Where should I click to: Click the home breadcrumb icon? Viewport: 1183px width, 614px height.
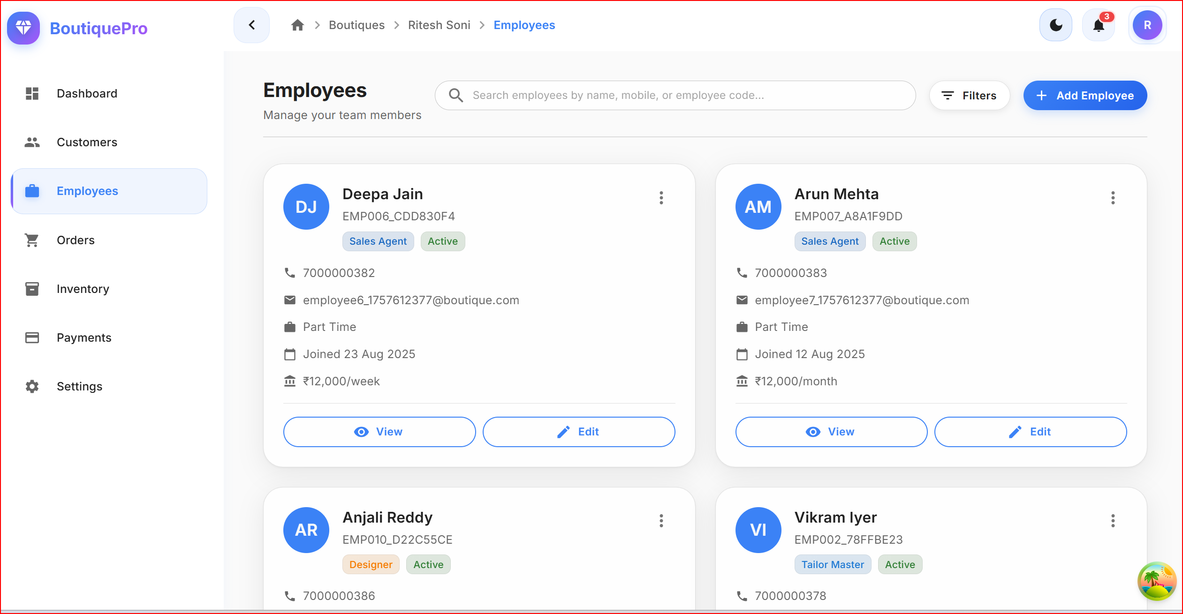click(297, 25)
